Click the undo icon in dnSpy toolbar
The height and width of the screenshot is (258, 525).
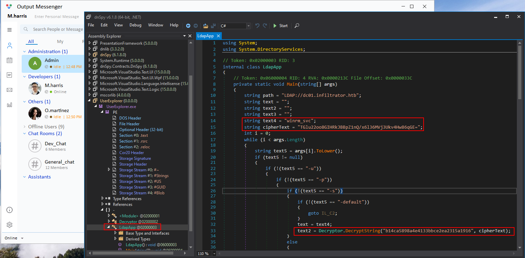(257, 26)
